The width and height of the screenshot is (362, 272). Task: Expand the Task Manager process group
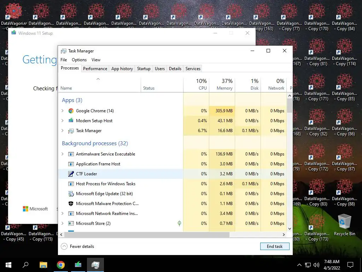[62, 131]
